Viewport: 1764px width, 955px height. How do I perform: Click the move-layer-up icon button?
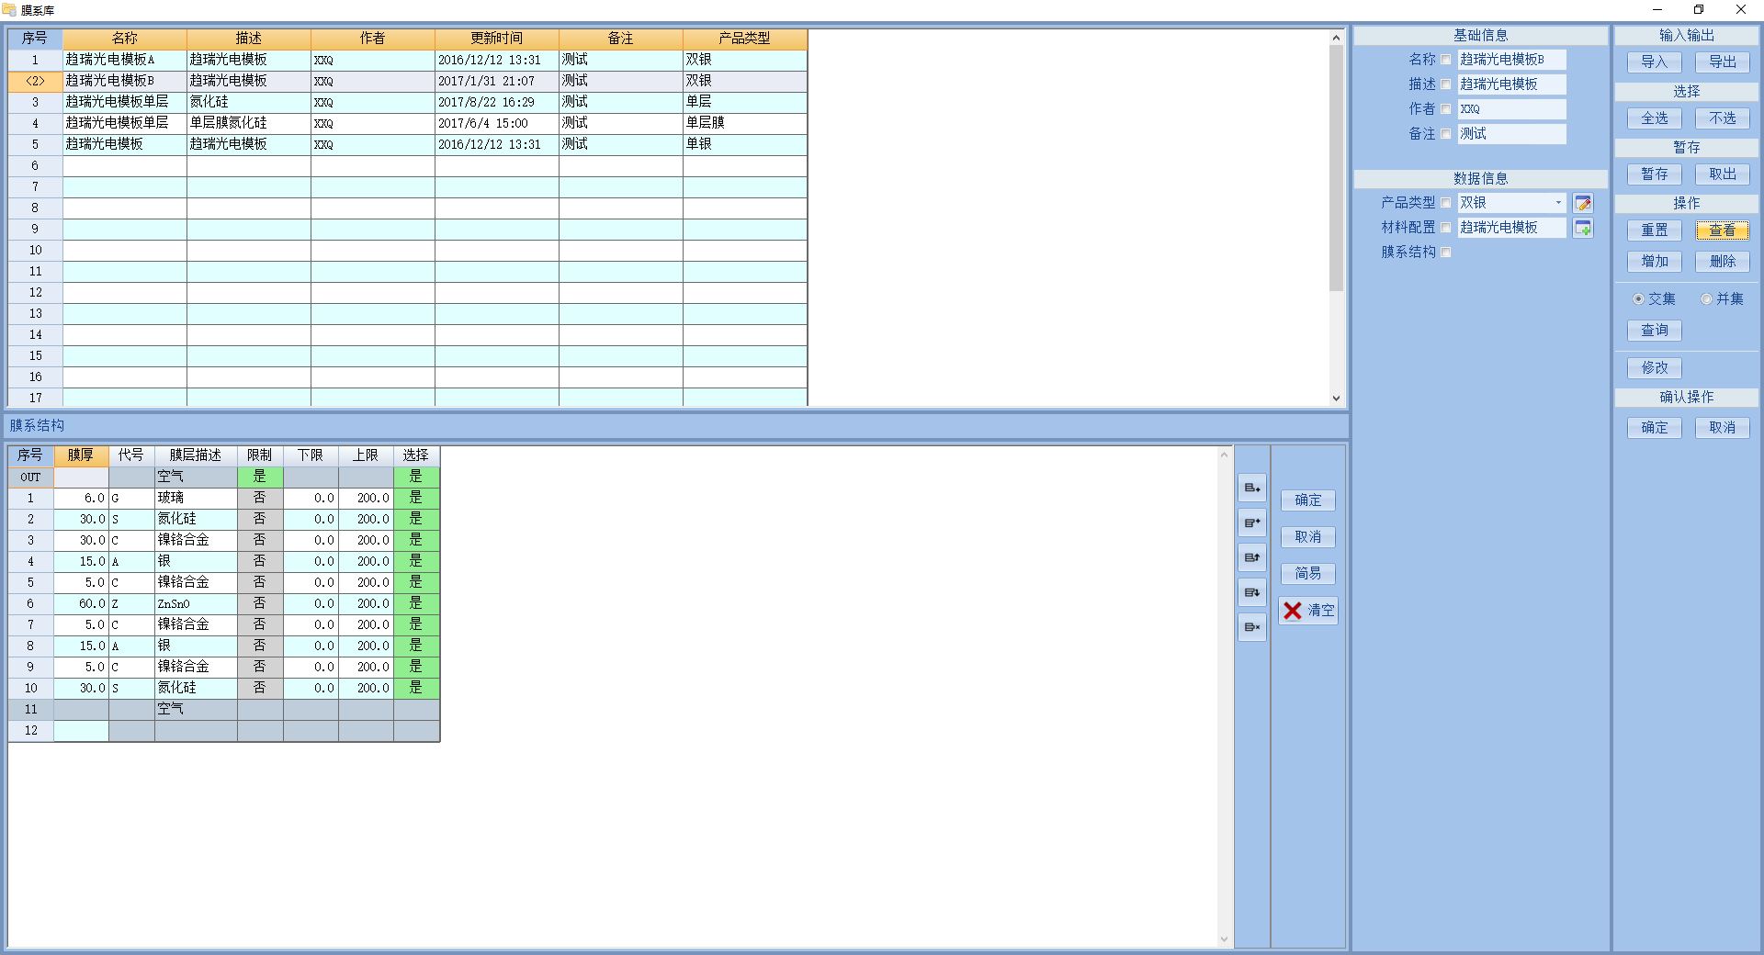(1252, 557)
